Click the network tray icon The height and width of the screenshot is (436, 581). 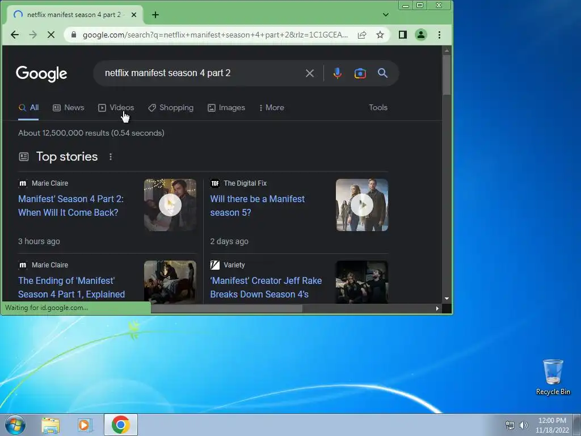coord(510,425)
